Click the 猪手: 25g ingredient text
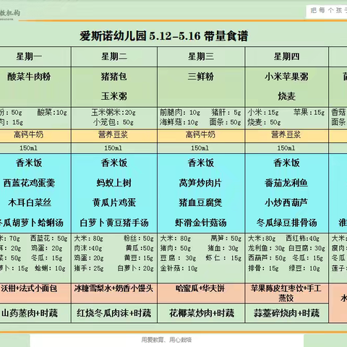Image resolution: width=347 pixels, height=347 pixels. [89, 268]
